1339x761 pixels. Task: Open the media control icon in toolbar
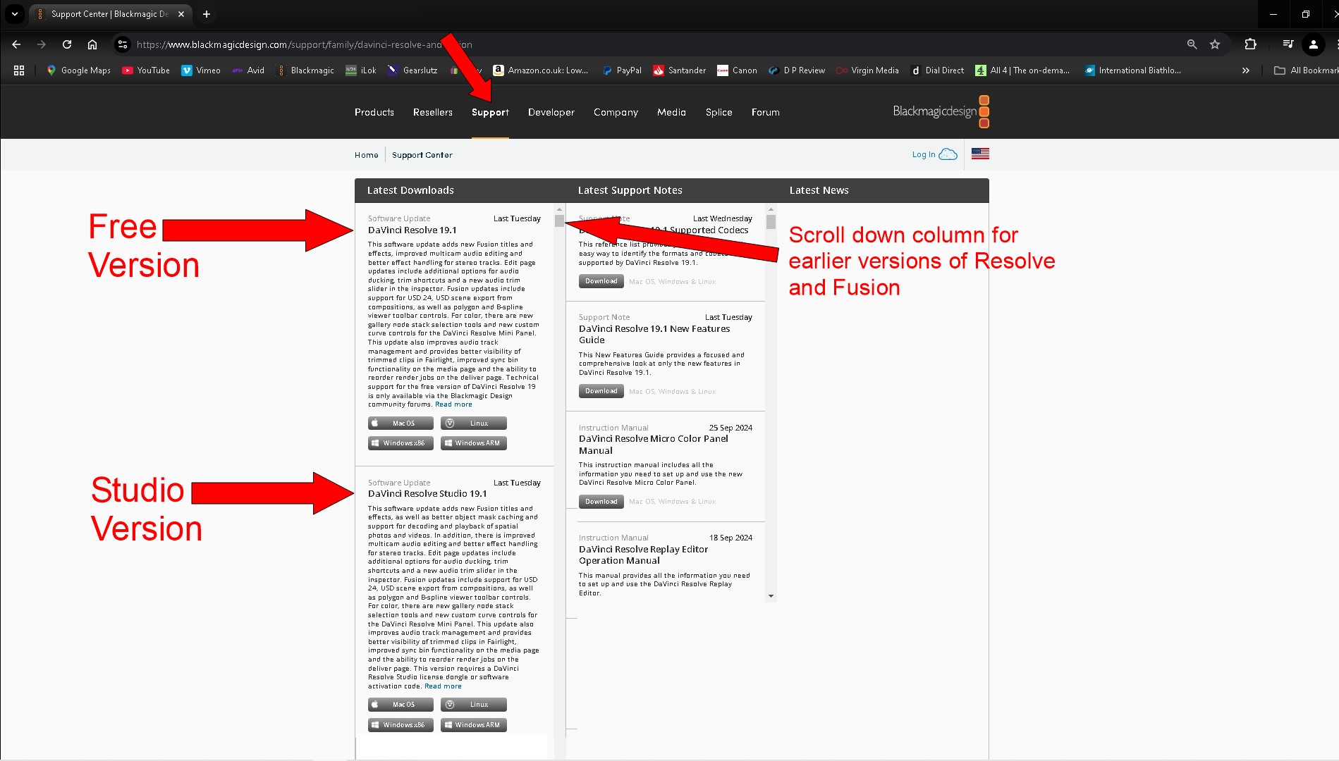[1288, 44]
